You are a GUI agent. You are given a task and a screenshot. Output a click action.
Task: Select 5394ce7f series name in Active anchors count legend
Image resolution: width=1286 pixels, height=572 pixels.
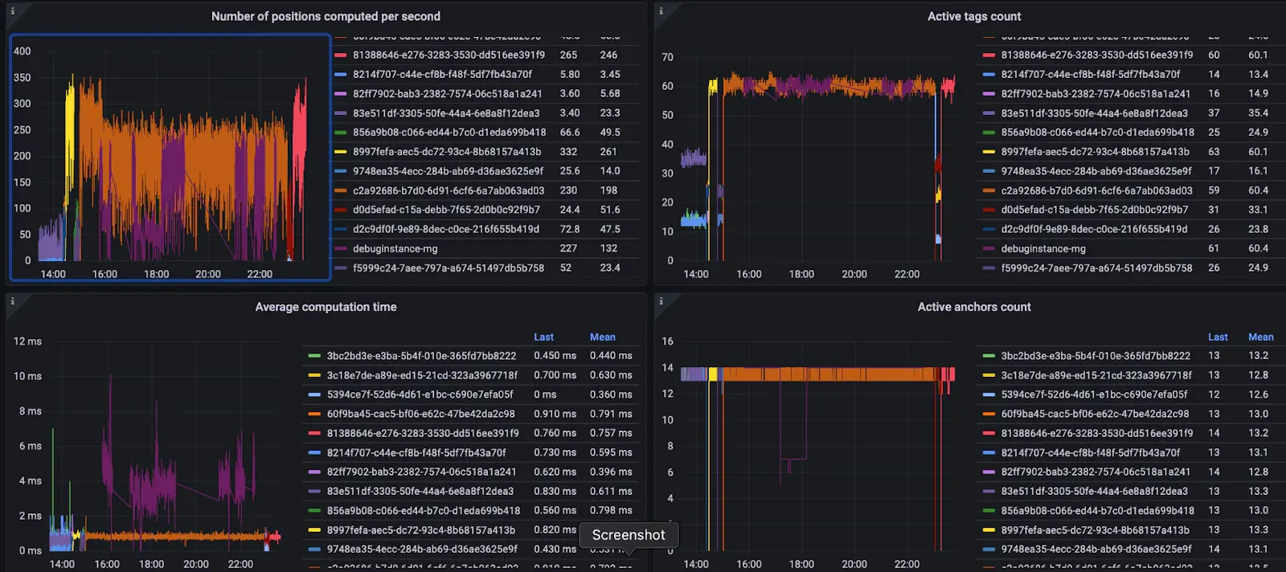[1094, 394]
